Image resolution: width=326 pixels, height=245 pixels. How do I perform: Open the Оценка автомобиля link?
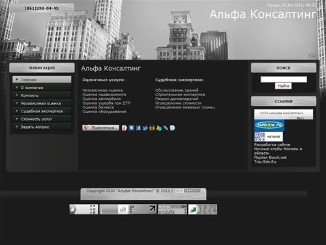coord(102,99)
